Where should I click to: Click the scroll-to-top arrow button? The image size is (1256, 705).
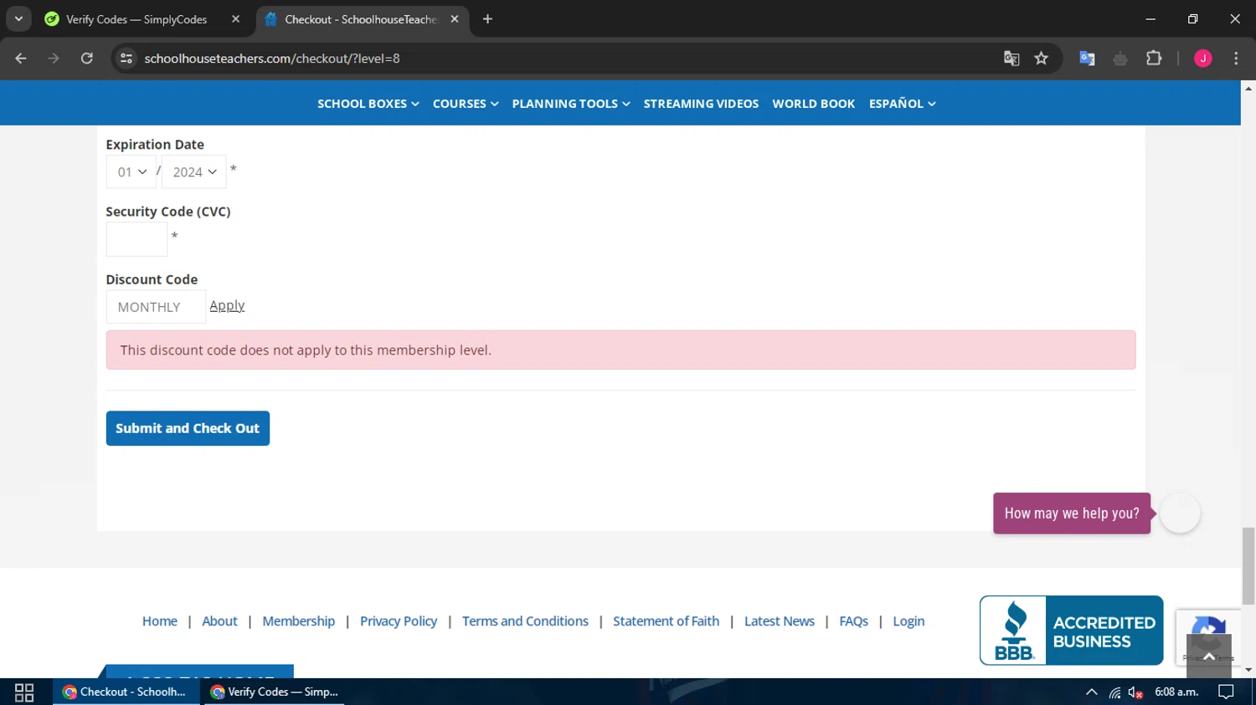(1209, 656)
